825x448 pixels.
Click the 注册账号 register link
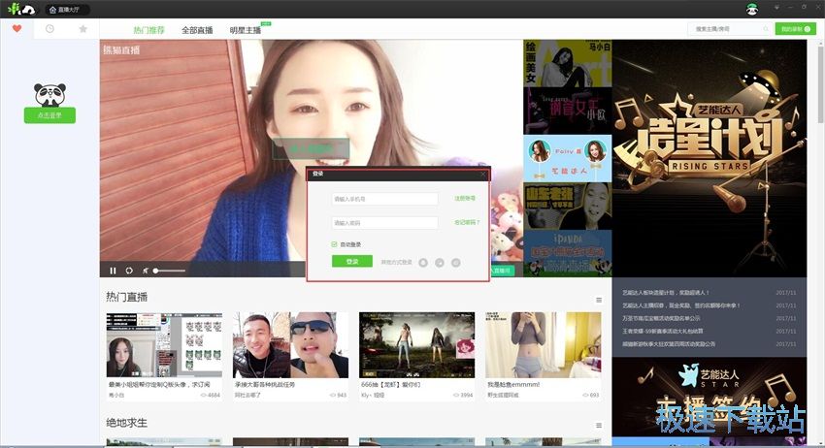(465, 198)
